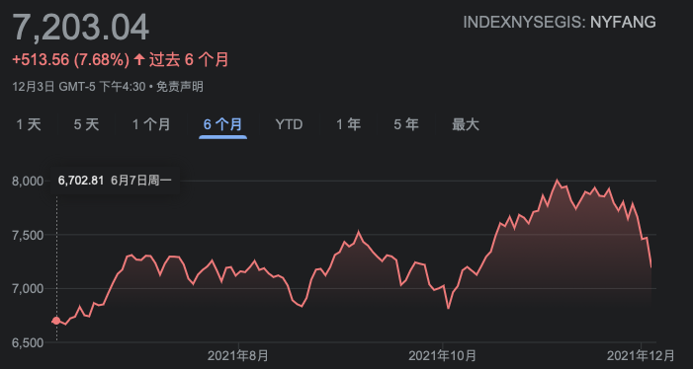693x369 pixels.
Task: Click the red upward arrow icon
Action: (139, 60)
